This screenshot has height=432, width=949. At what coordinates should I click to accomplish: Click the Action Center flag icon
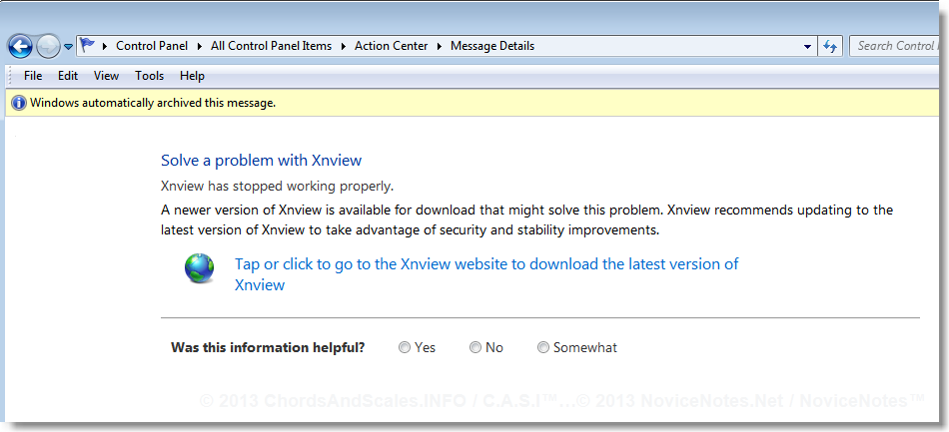pos(88,45)
